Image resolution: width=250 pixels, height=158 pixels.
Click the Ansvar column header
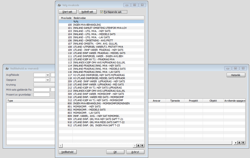[x=157, y=101]
